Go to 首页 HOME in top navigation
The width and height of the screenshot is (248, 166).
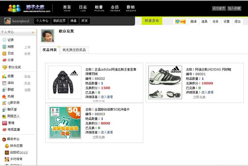[x=67, y=8]
